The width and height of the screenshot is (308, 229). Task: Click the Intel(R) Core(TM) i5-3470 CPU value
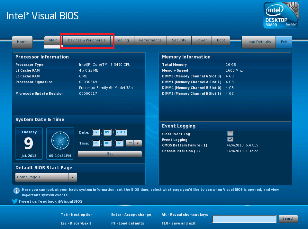(105, 65)
